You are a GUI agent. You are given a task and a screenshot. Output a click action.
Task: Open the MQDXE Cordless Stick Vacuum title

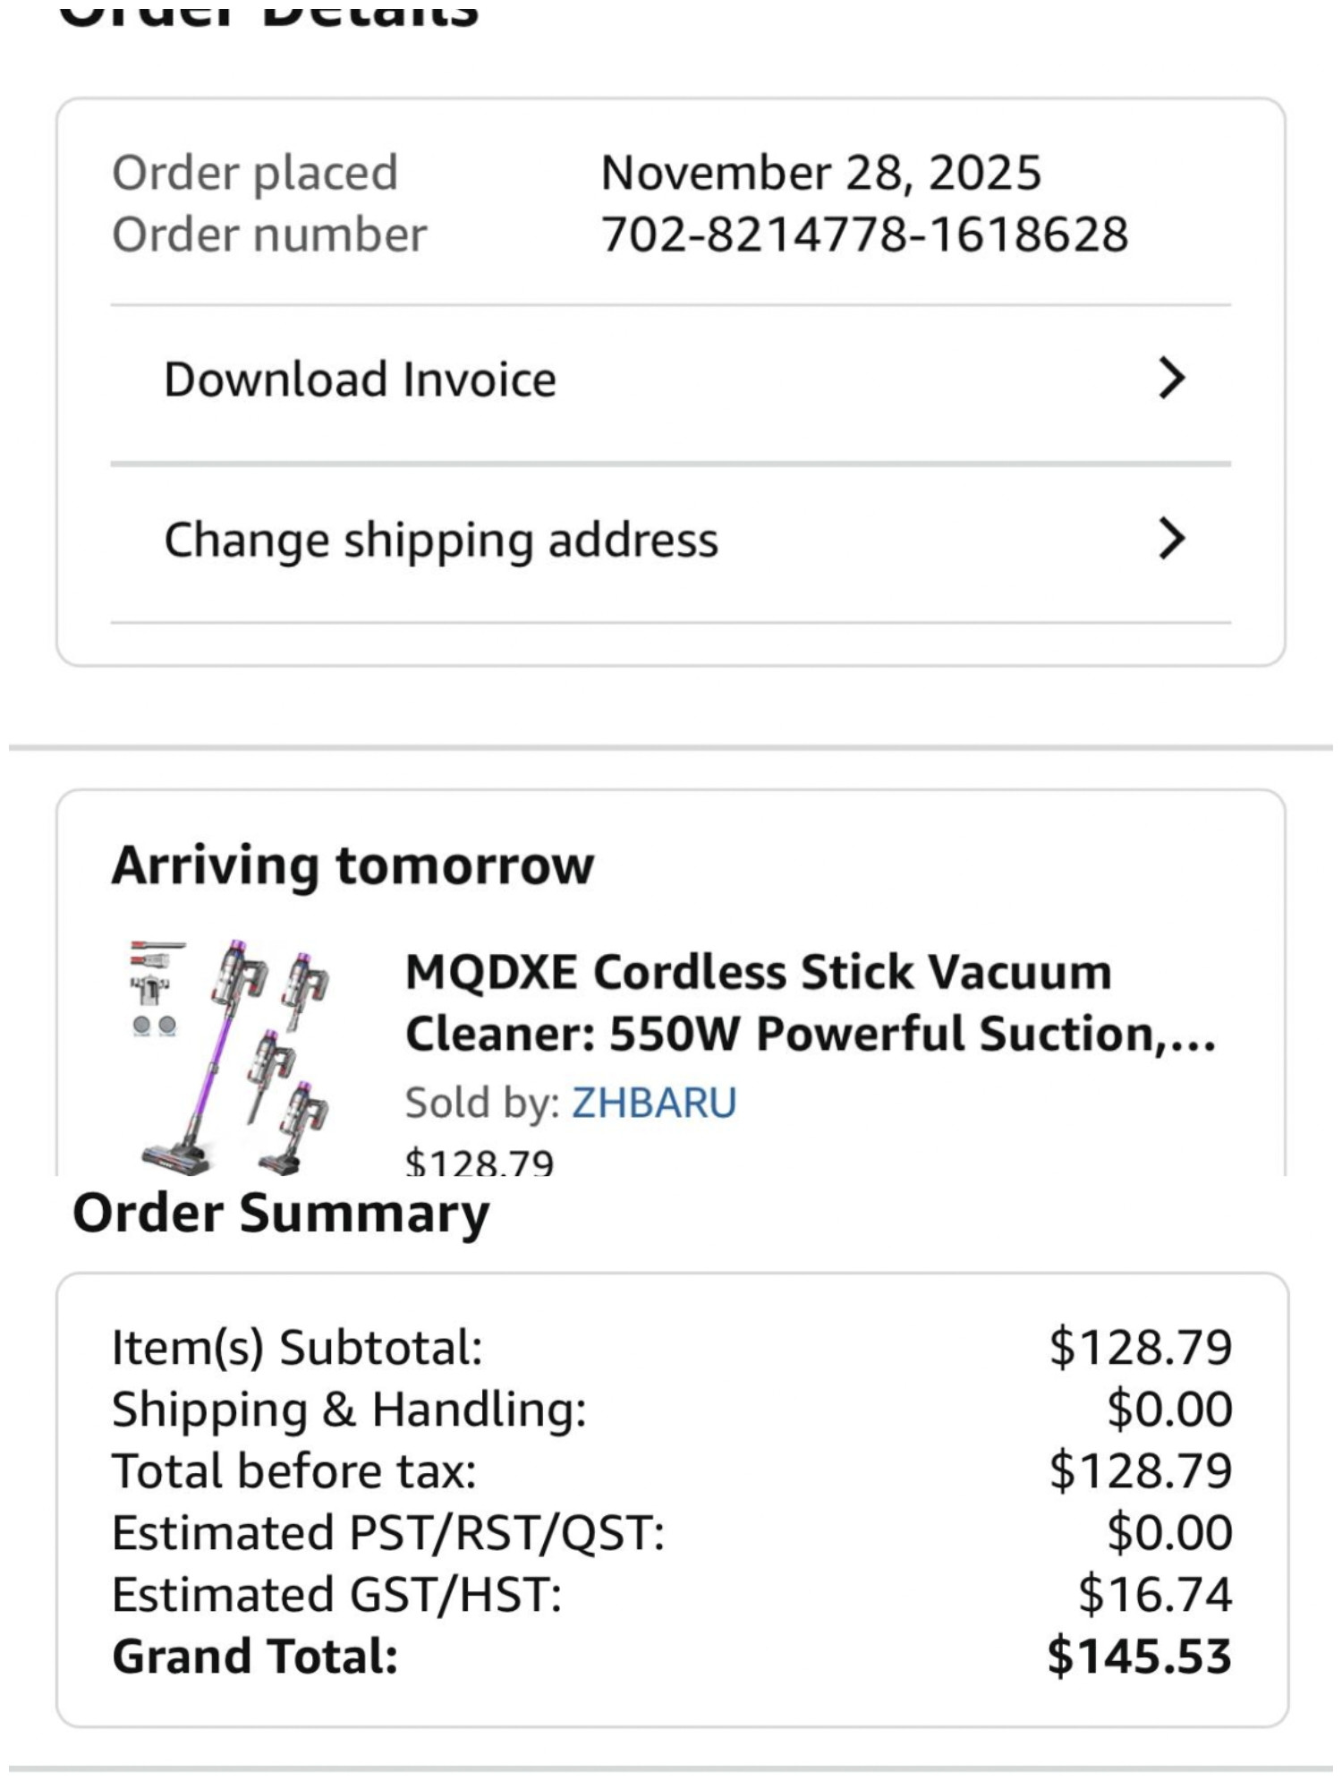coord(811,1002)
